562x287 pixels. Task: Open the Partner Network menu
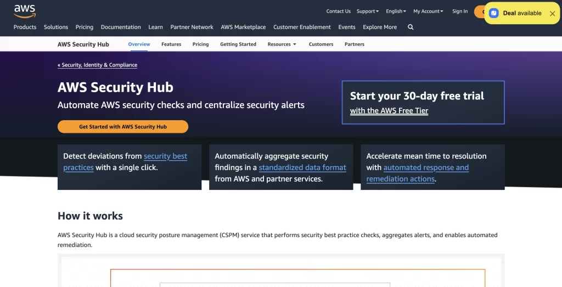coord(192,27)
